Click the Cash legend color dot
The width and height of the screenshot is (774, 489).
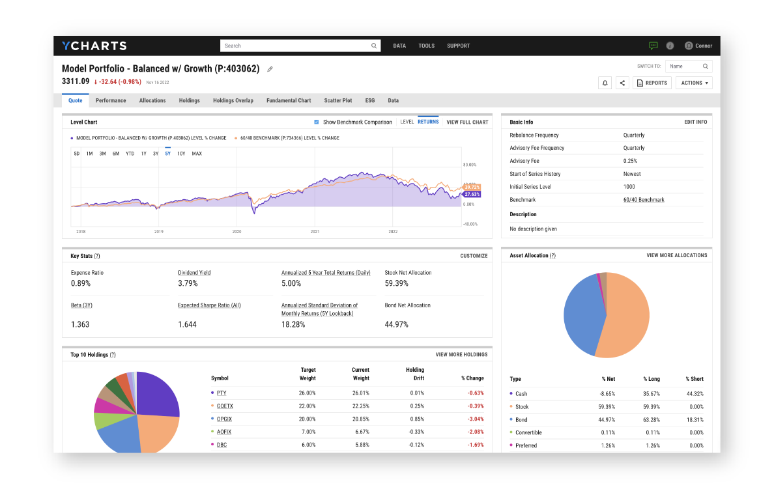pos(511,393)
